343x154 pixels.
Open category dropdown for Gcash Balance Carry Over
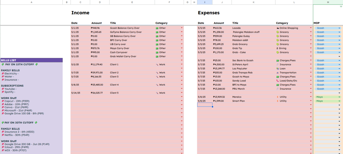pos(182,28)
